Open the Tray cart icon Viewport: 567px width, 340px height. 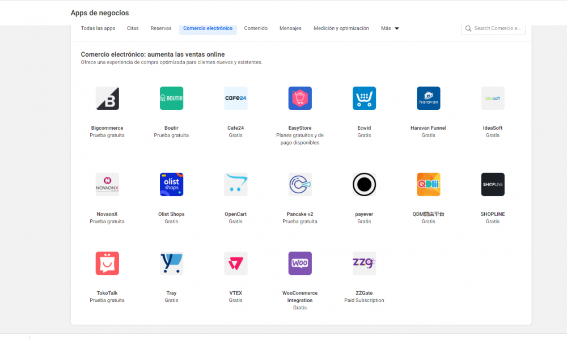[x=171, y=263]
